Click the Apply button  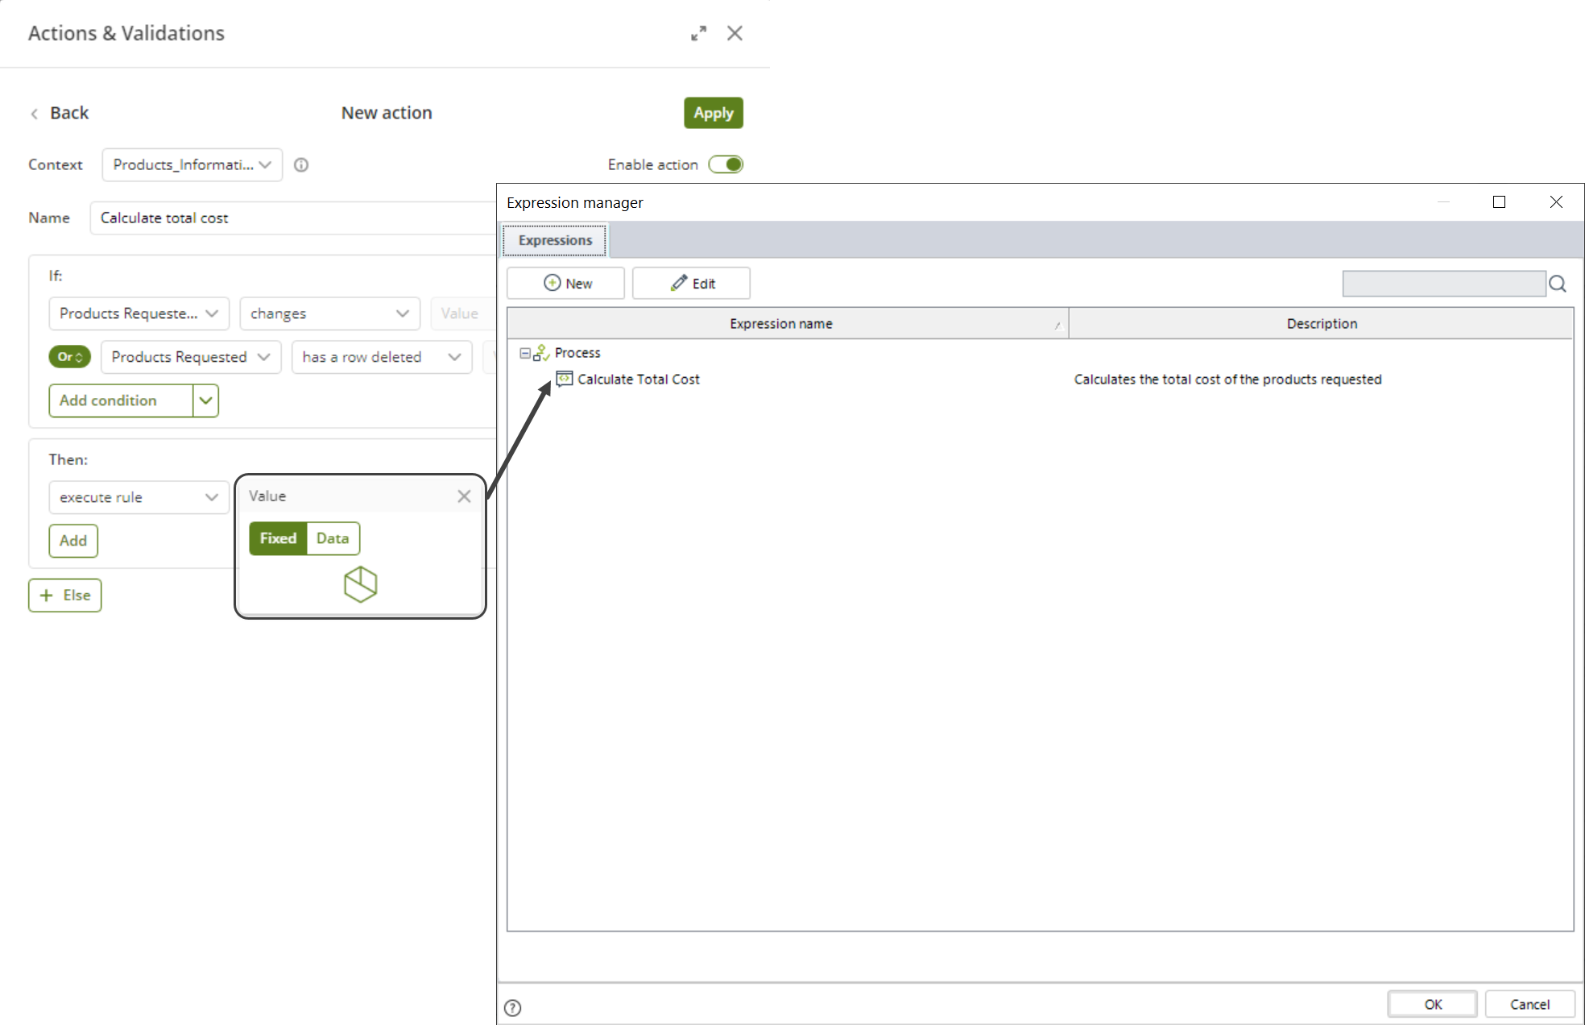point(713,114)
